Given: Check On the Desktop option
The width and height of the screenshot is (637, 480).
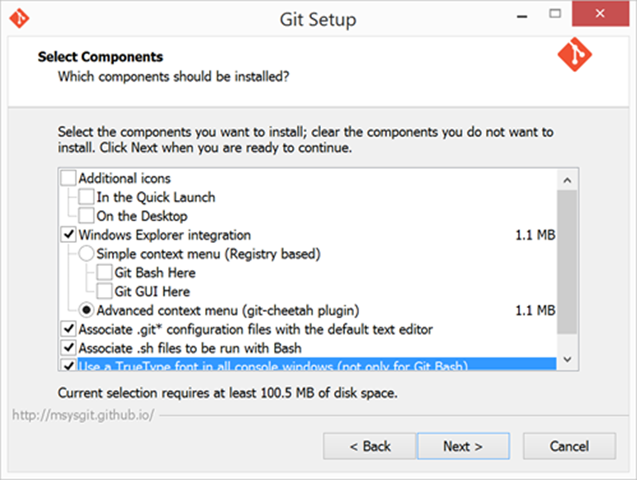Looking at the screenshot, I should [87, 216].
